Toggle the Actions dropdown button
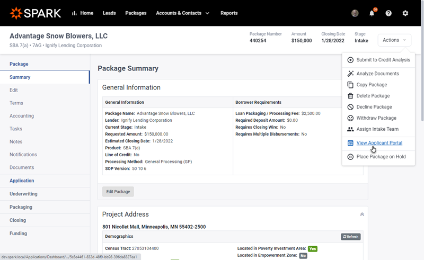Viewport: 424px width, 260px height. [394, 40]
